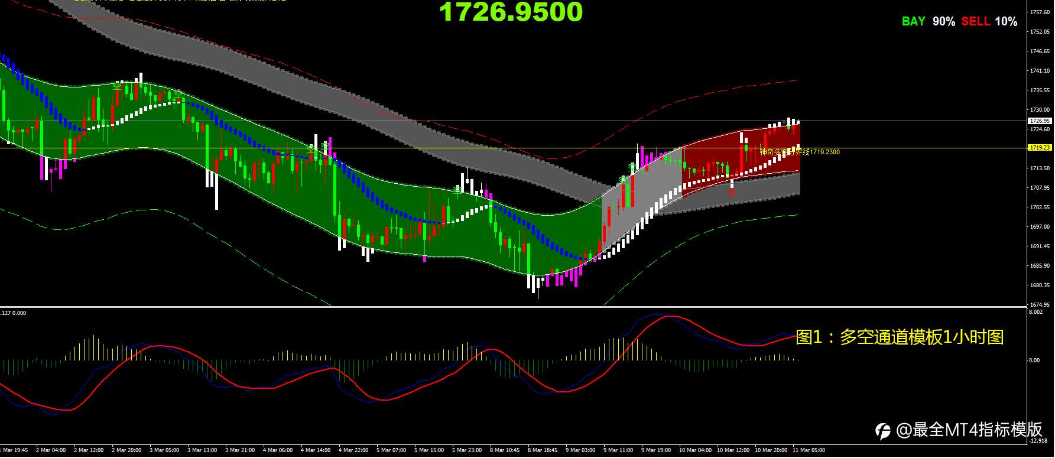Click time axis label 3 Mar 13:00
1055x458 pixels.
(203, 450)
